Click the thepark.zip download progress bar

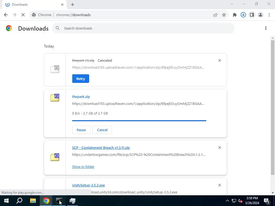point(139,121)
